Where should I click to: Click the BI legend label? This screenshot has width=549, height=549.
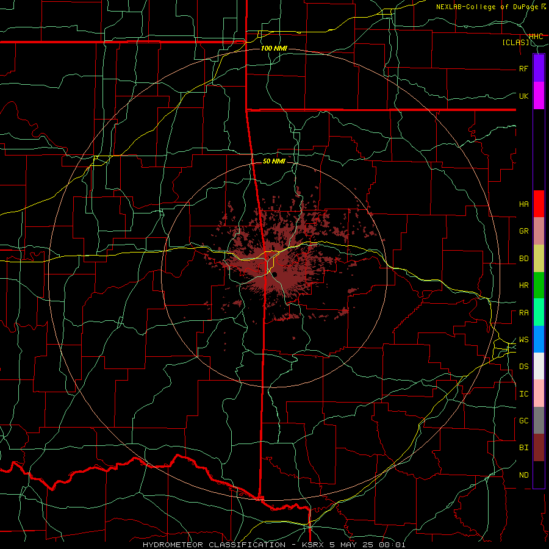click(523, 448)
